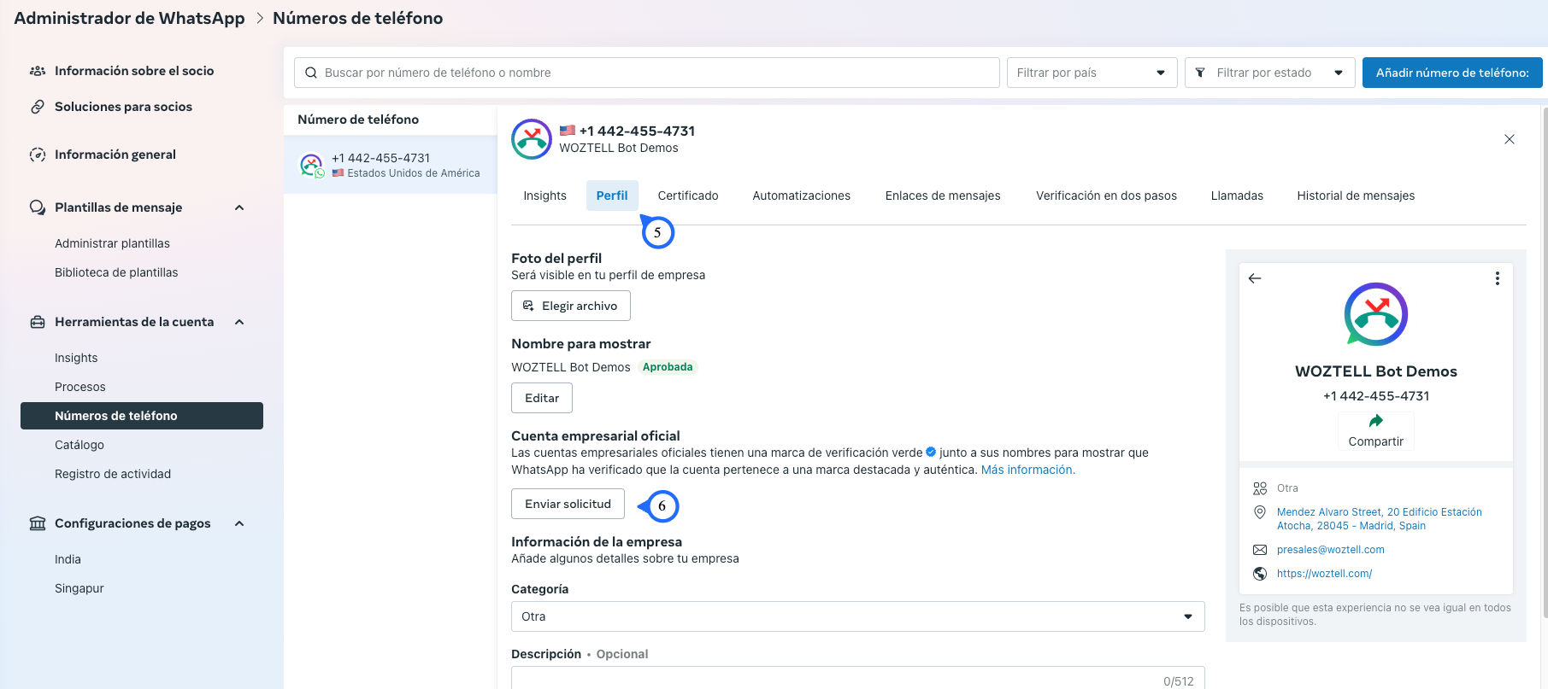Collapse the Configuraciones de pagos section
Image resolution: width=1548 pixels, height=689 pixels.
(239, 523)
